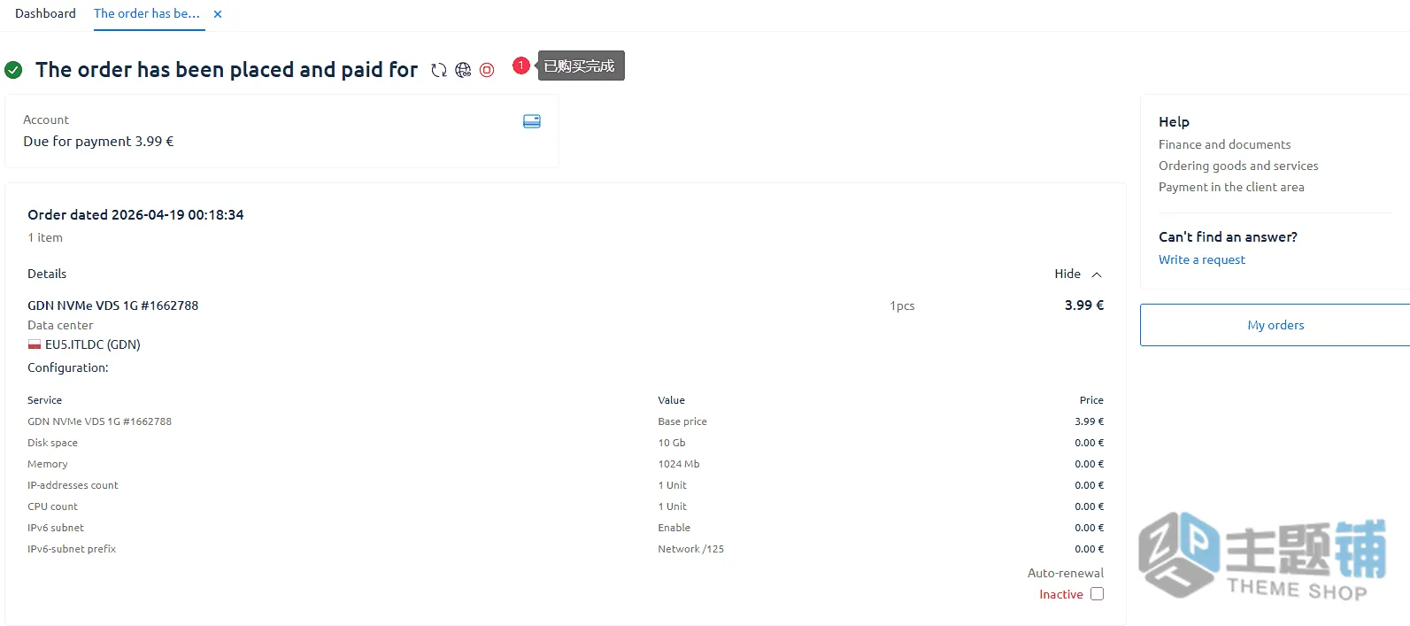Click the payment card icon in Account box
The image size is (1410, 626).
(532, 121)
